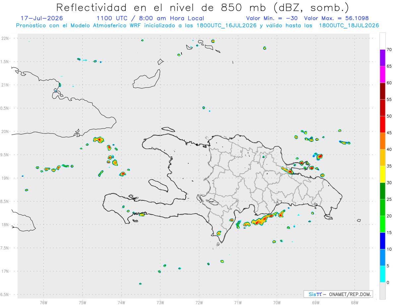Click the '20N' latitude label
Screen dimensions: 398x307
click(6, 131)
